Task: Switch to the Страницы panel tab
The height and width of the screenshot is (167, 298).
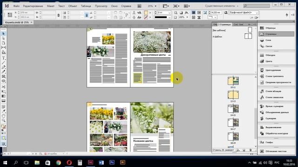Action: tap(224, 25)
